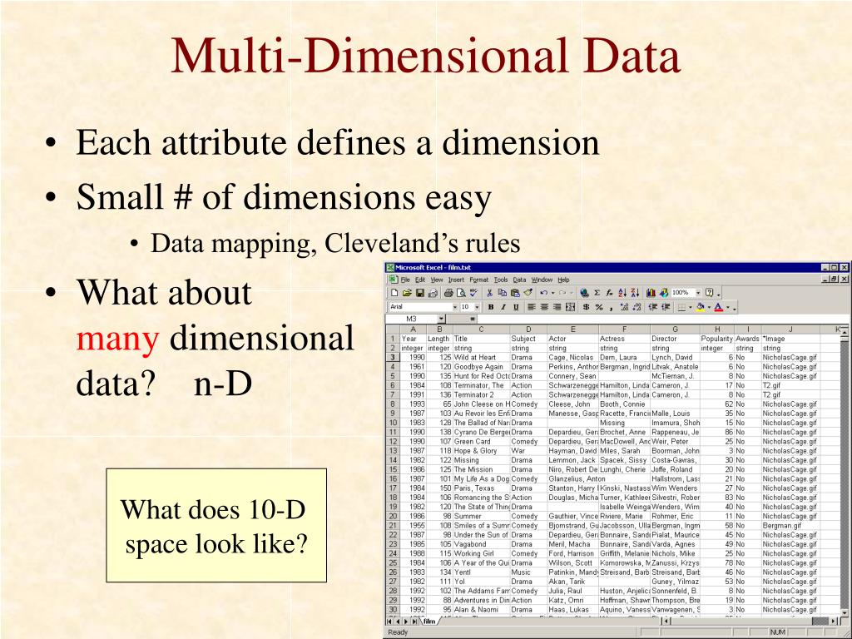Apply Percent style with the % icon
The width and height of the screenshot is (852, 639).
(x=599, y=307)
